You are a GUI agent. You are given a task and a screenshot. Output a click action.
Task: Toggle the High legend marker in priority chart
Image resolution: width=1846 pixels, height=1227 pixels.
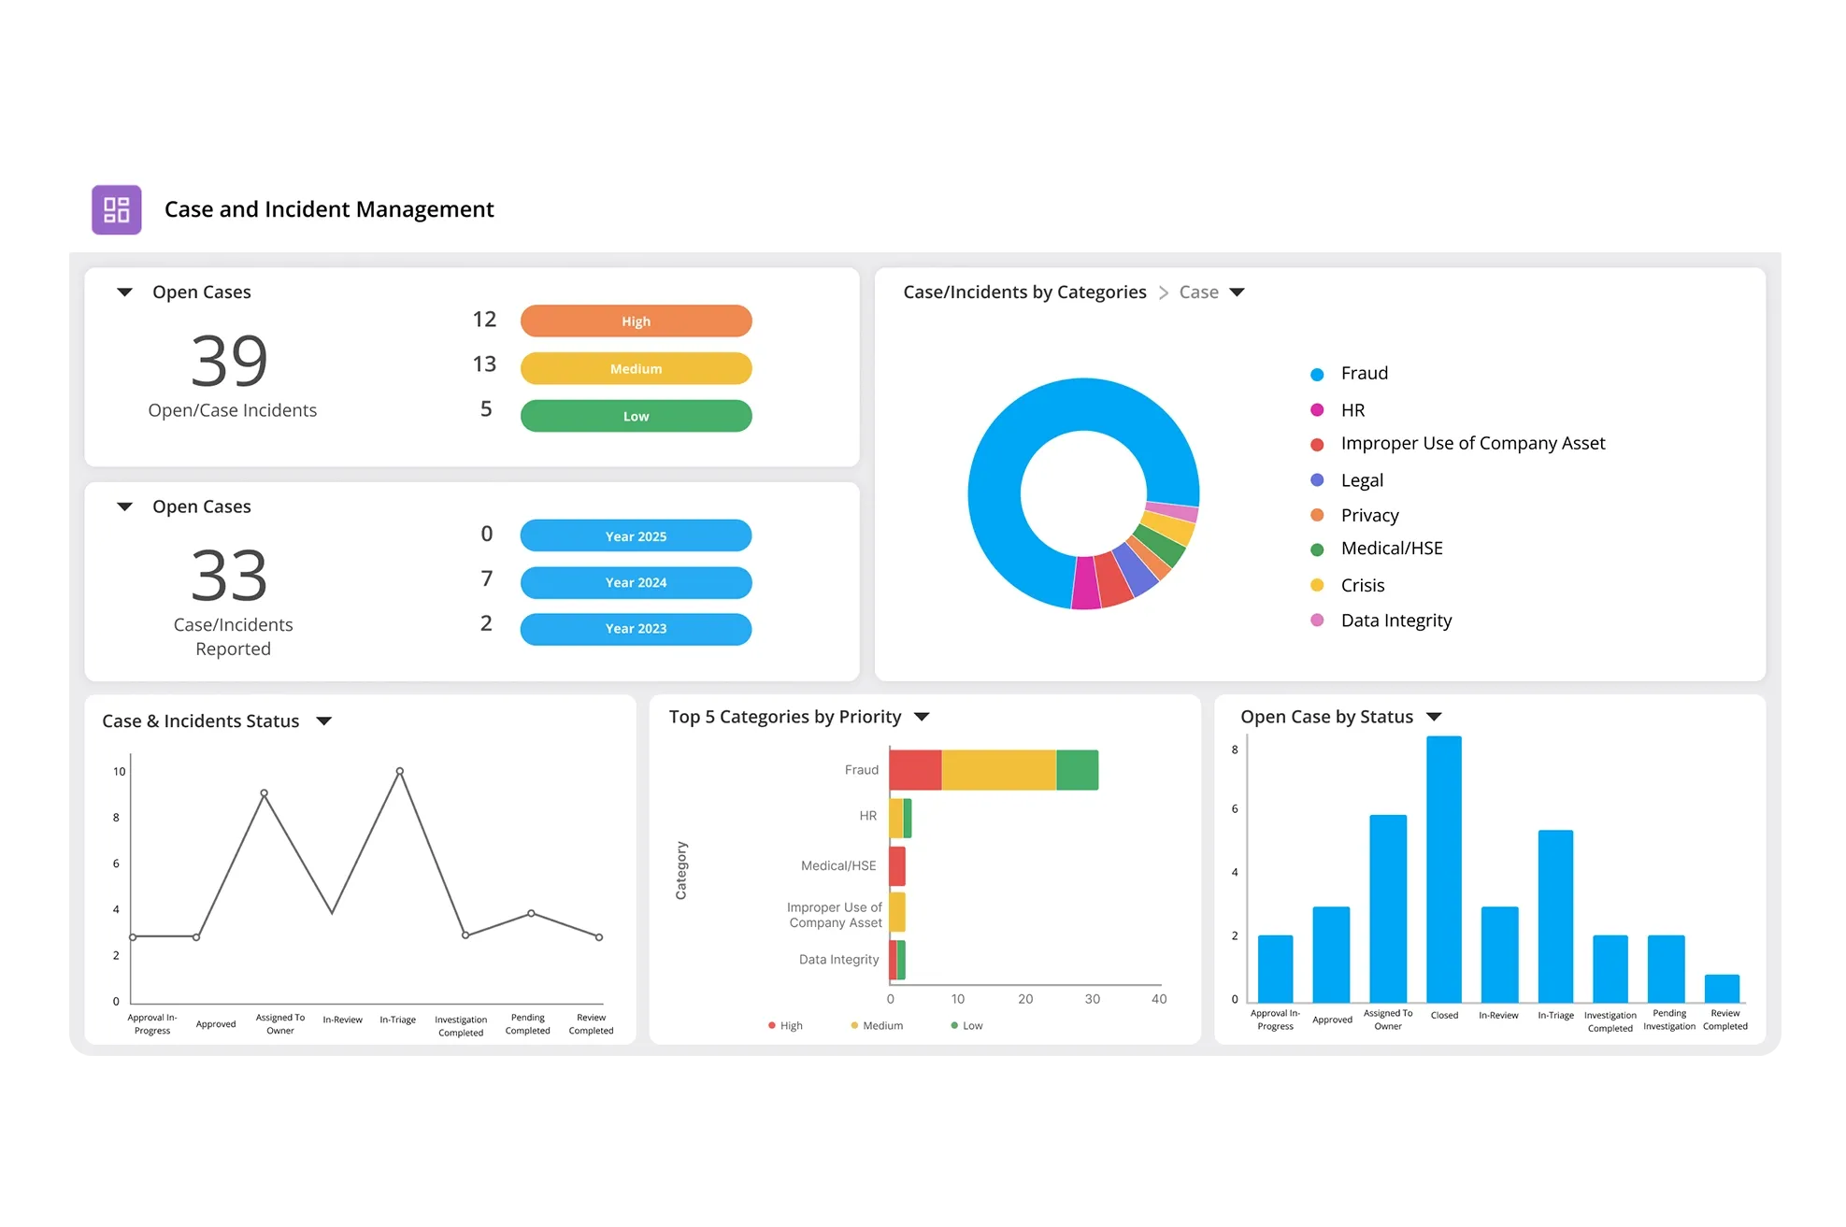click(x=772, y=1025)
